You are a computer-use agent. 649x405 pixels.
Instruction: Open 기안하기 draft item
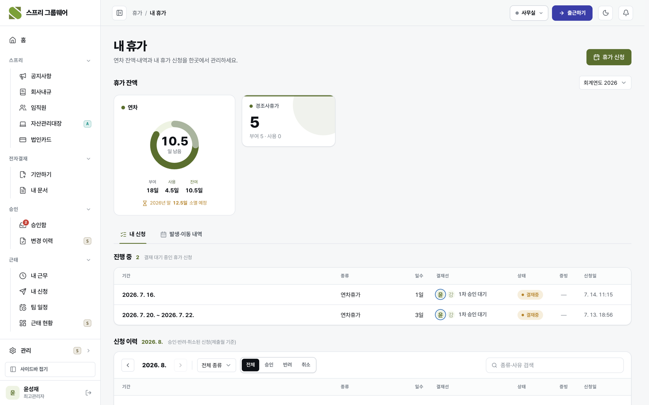point(55,175)
